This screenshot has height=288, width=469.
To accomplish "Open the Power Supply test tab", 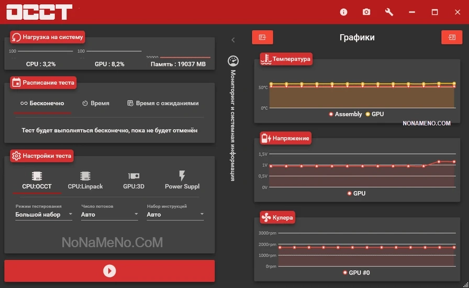I will pos(182,181).
